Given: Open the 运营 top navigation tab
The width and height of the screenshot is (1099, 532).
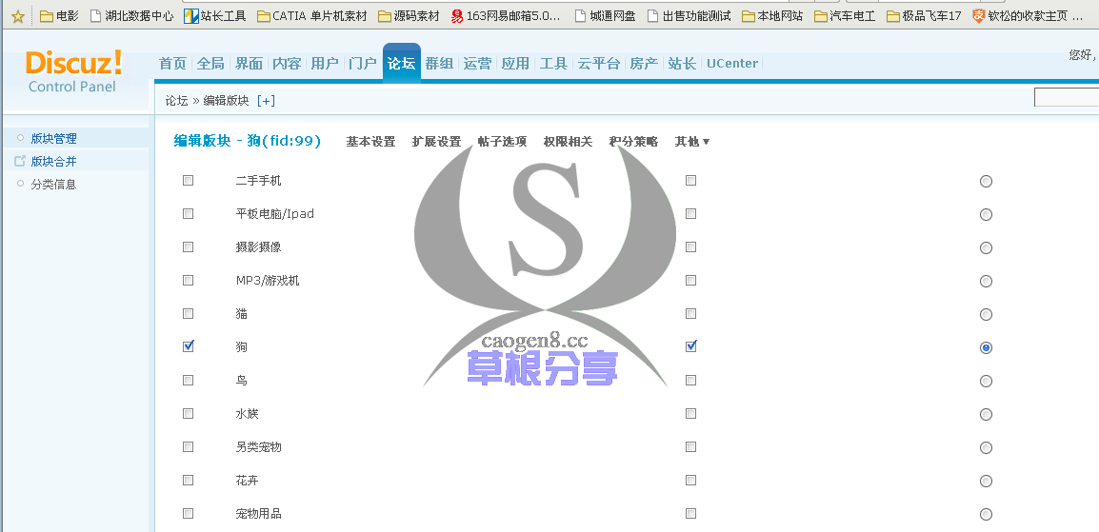Looking at the screenshot, I should tap(477, 64).
